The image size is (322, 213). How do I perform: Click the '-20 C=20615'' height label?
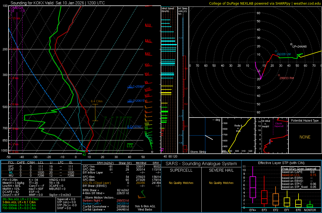[x=136, y=101]
